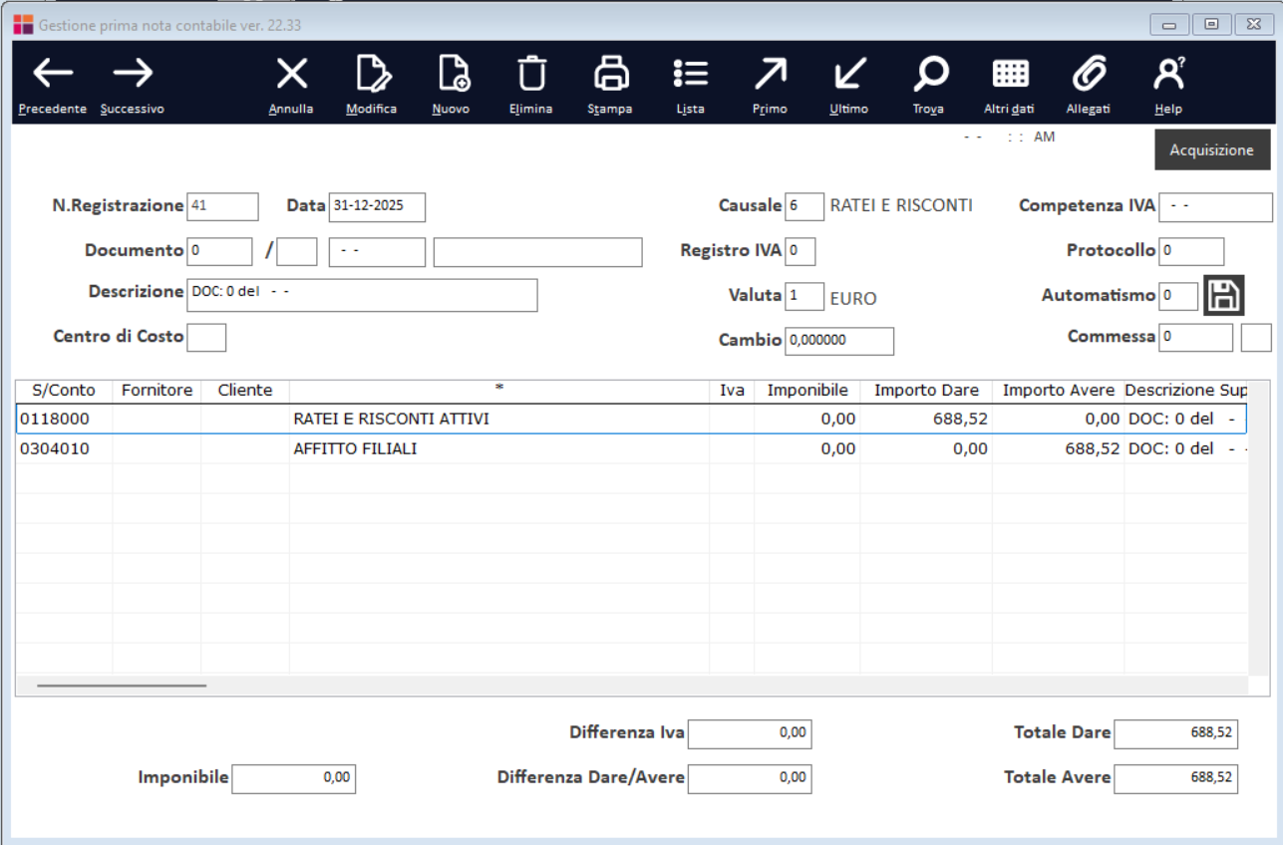The height and width of the screenshot is (845, 1283).
Task: Click the Centro di Costo field
Action: [x=206, y=337]
